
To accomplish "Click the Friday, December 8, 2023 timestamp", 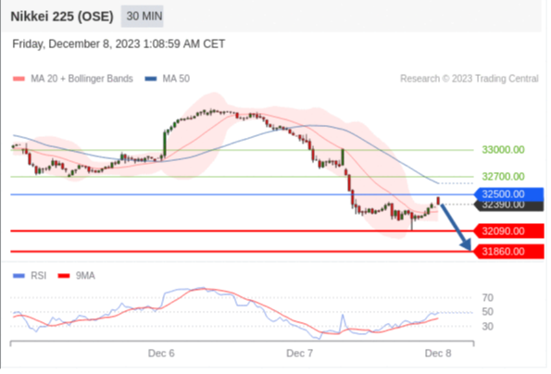I will tap(119, 44).
